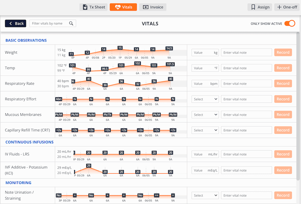Screen dimensions: 301x204
Task: Click the Weight value input field
Action: 202,53
